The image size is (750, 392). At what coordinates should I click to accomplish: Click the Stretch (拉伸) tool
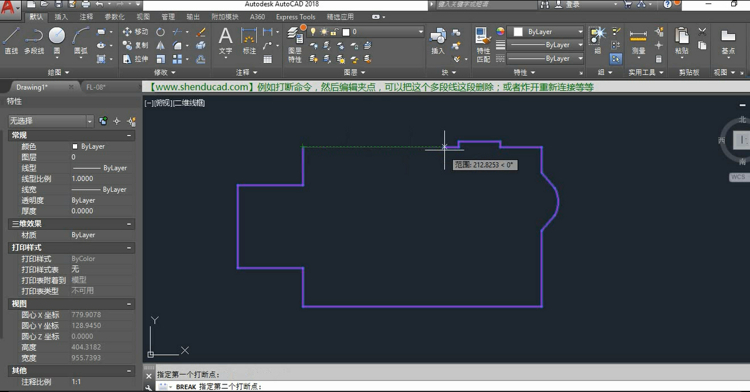tap(135, 59)
